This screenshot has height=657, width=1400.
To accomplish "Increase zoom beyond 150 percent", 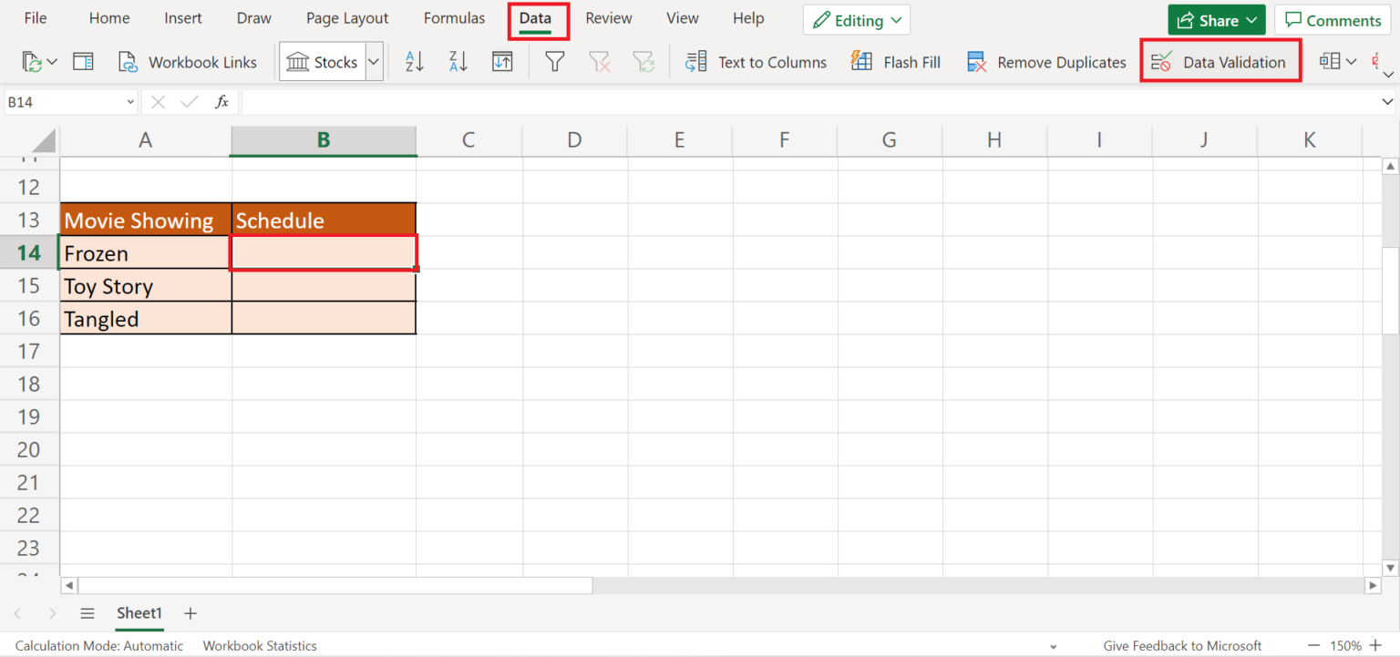I will click(1376, 645).
